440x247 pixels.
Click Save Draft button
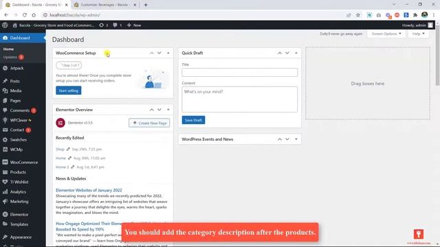pyautogui.click(x=193, y=120)
